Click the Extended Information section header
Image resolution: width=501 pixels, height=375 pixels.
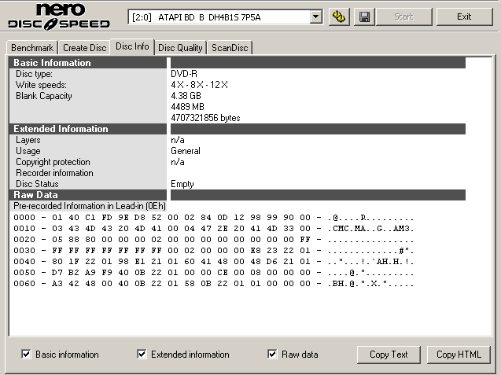coord(88,129)
